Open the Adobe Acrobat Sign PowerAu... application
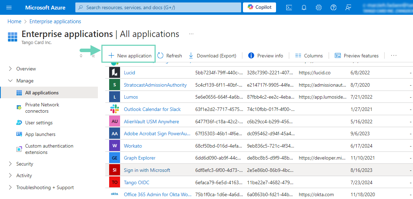The height and width of the screenshot is (199, 413). tap(157, 133)
